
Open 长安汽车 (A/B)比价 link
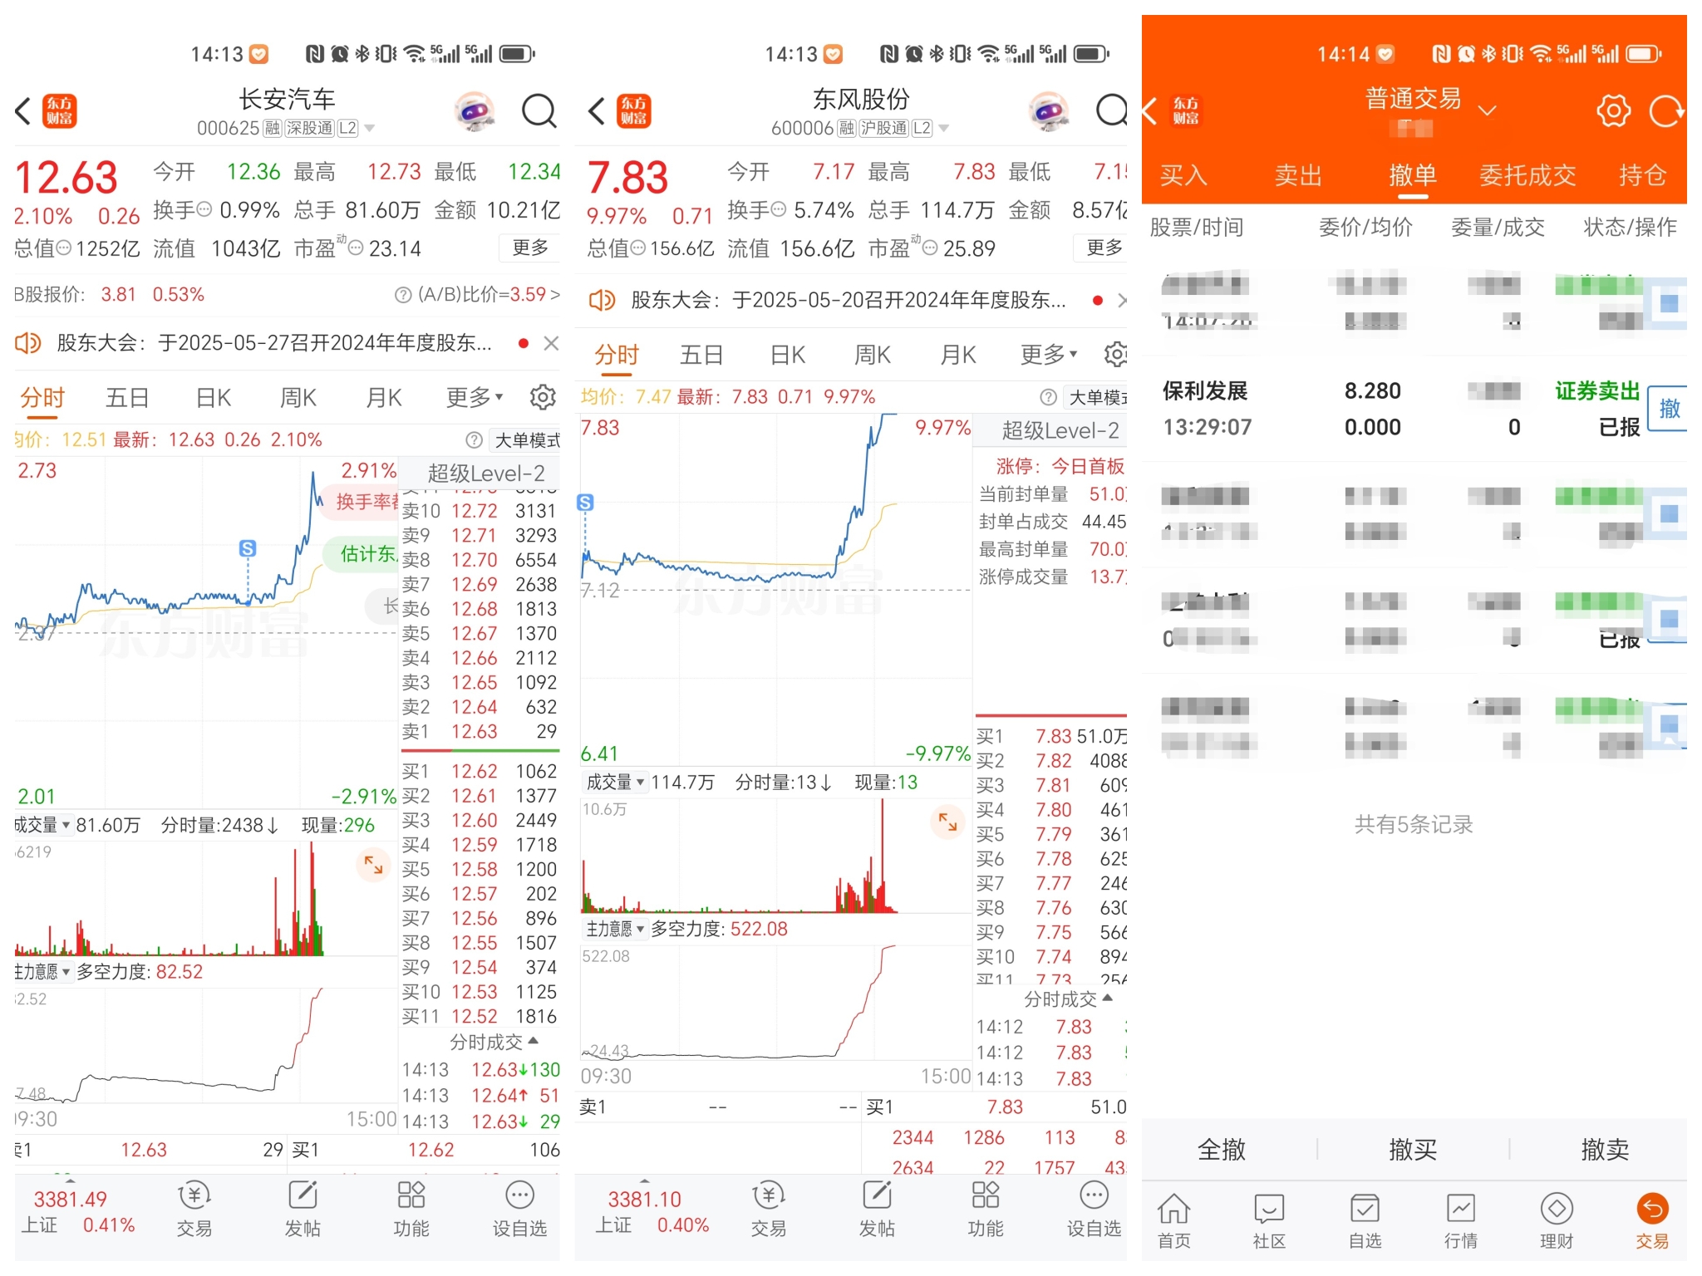click(478, 294)
